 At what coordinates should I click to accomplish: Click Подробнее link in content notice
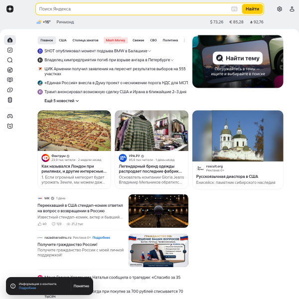(x=27, y=288)
